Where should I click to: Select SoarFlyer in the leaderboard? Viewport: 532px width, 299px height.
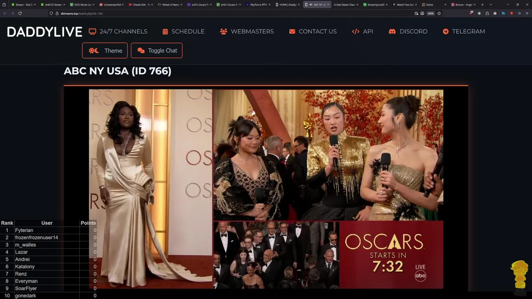tap(26, 289)
